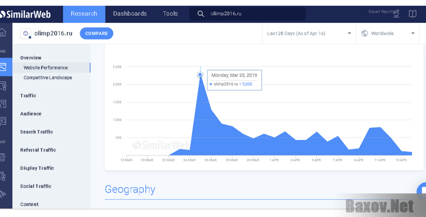The width and height of the screenshot is (426, 217).
Task: Open Competitive Landscape in the side menu
Action: [x=48, y=77]
